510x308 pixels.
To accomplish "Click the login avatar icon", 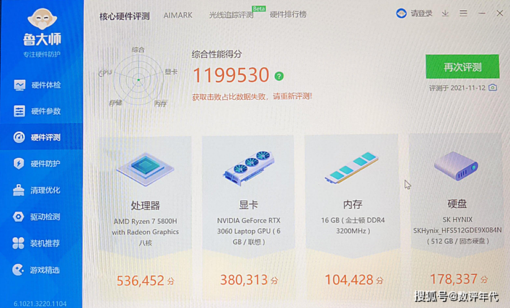I will point(402,14).
